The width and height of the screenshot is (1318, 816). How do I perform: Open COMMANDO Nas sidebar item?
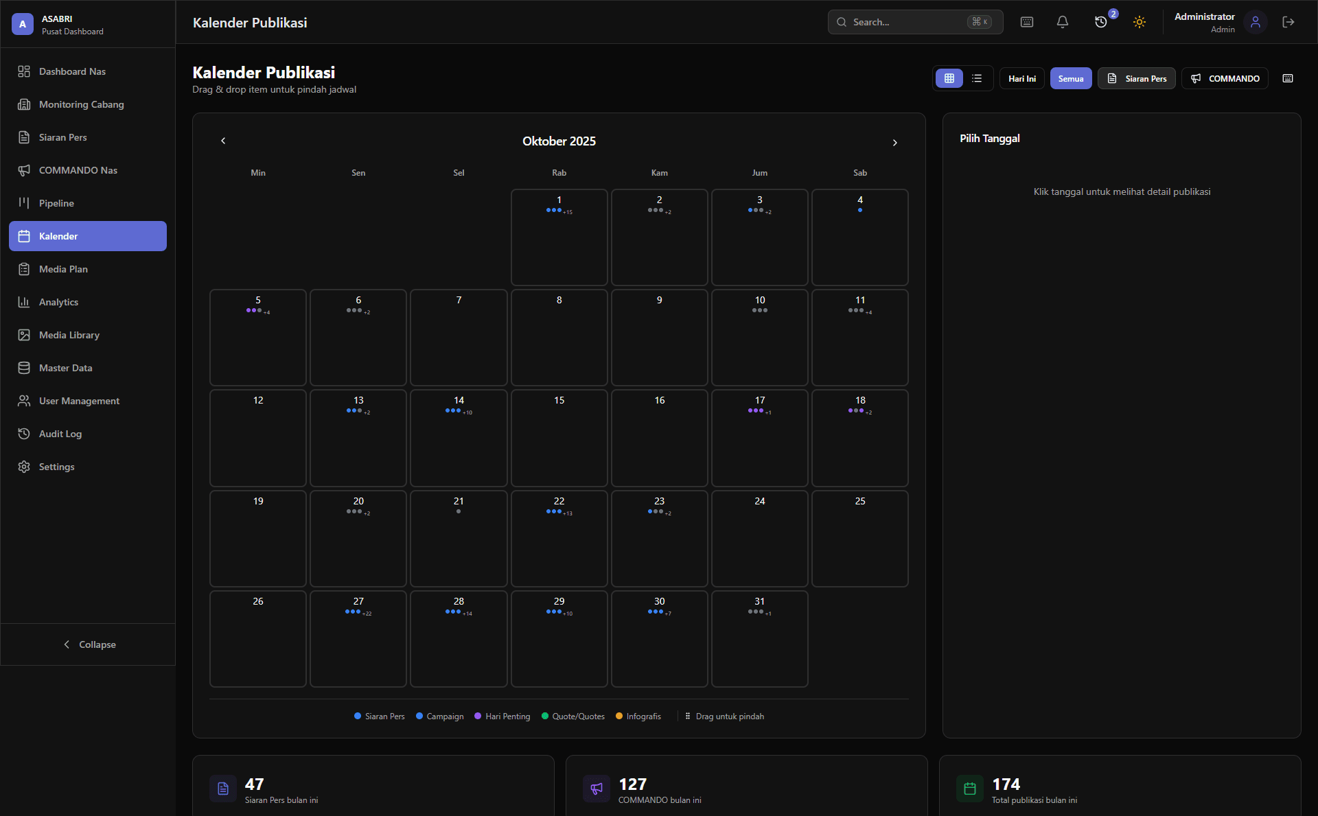pos(88,170)
